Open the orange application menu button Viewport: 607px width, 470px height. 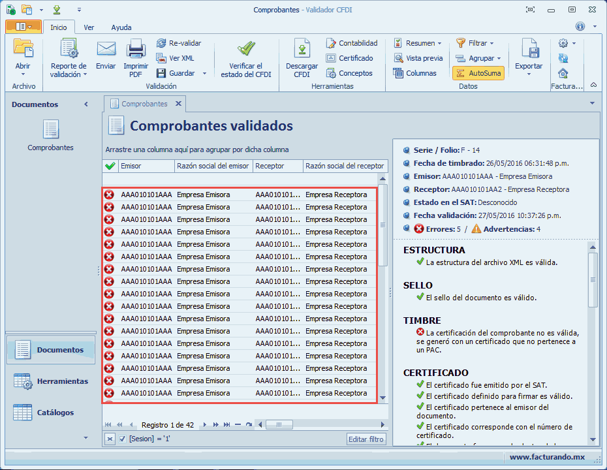coord(23,26)
